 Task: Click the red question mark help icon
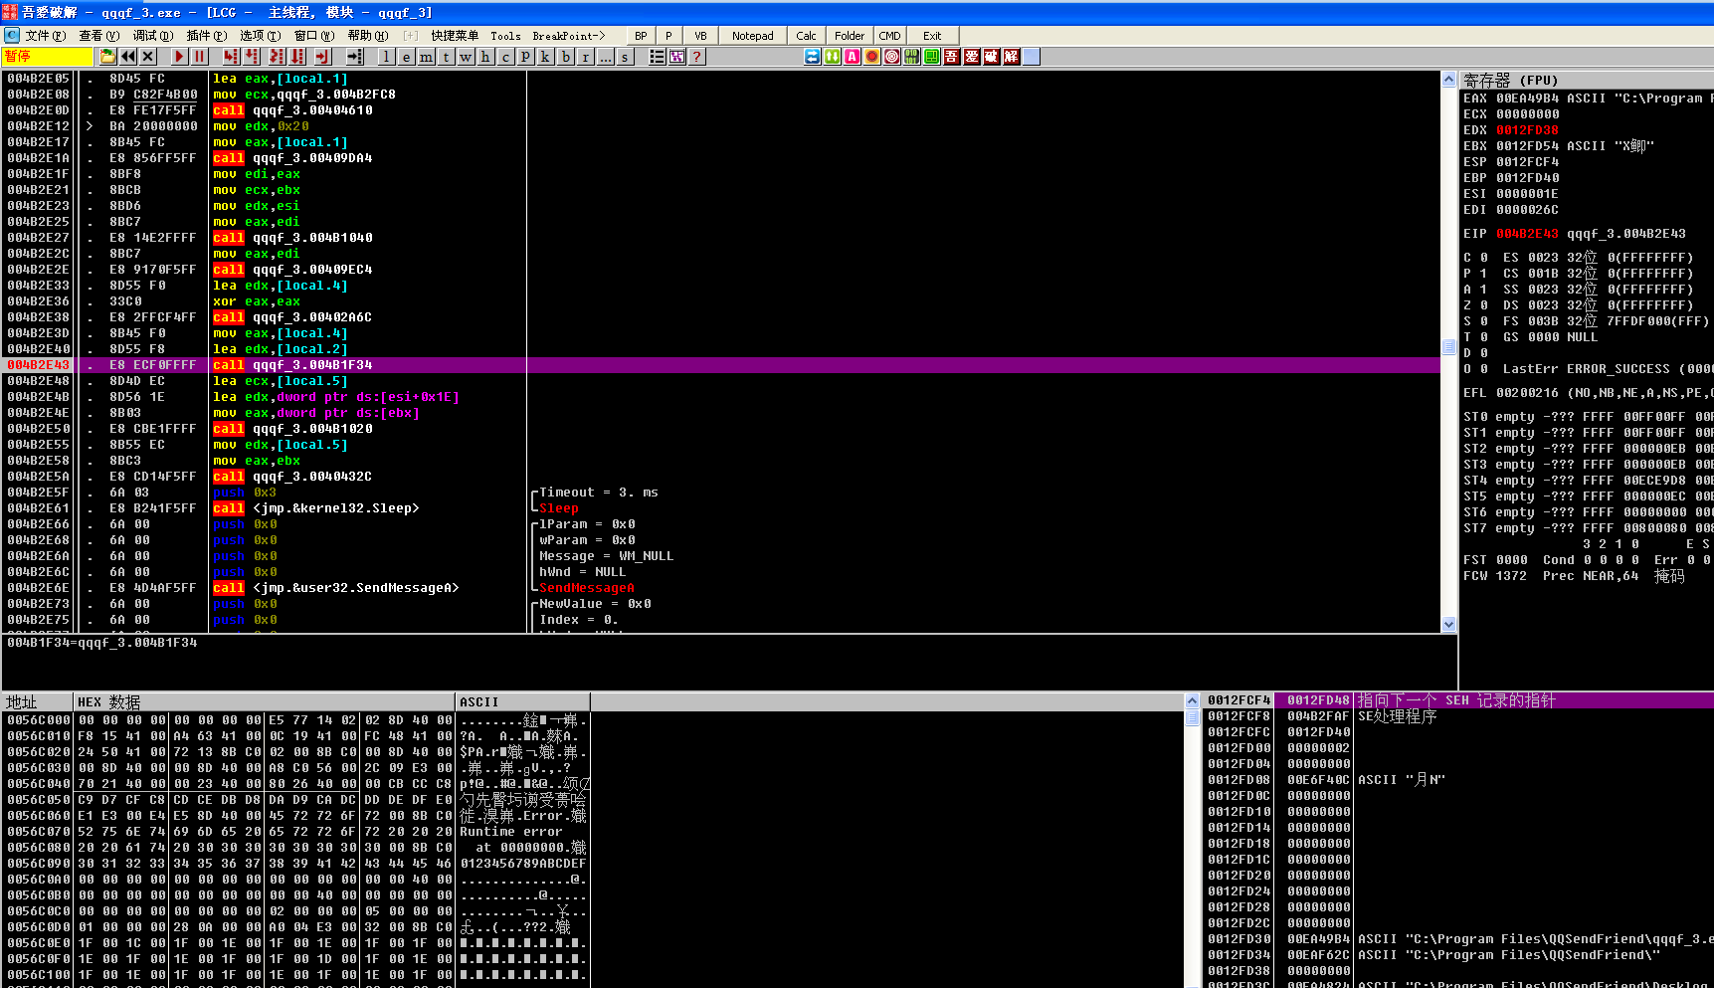pyautogui.click(x=696, y=57)
